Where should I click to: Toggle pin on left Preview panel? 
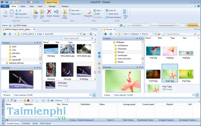pos(38,67)
